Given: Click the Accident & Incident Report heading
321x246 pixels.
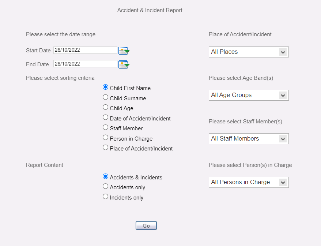Looking at the screenshot, I should [150, 10].
